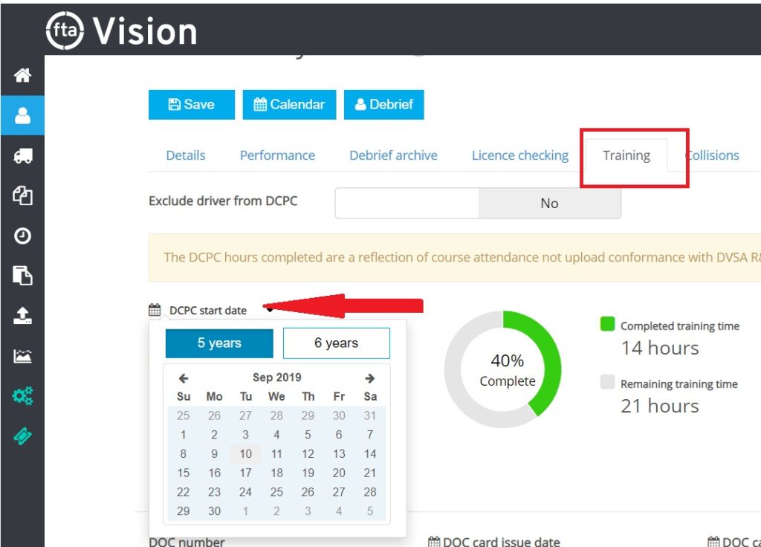
Task: Open the clock icon in sidebar
Action: [x=22, y=236]
